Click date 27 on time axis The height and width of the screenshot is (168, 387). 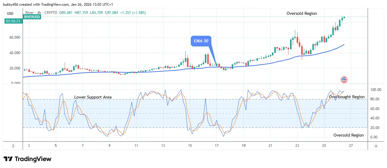(350, 146)
